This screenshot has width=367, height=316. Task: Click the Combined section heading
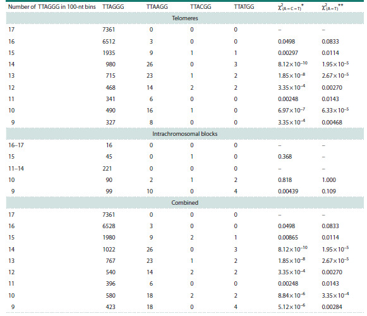pyautogui.click(x=185, y=203)
